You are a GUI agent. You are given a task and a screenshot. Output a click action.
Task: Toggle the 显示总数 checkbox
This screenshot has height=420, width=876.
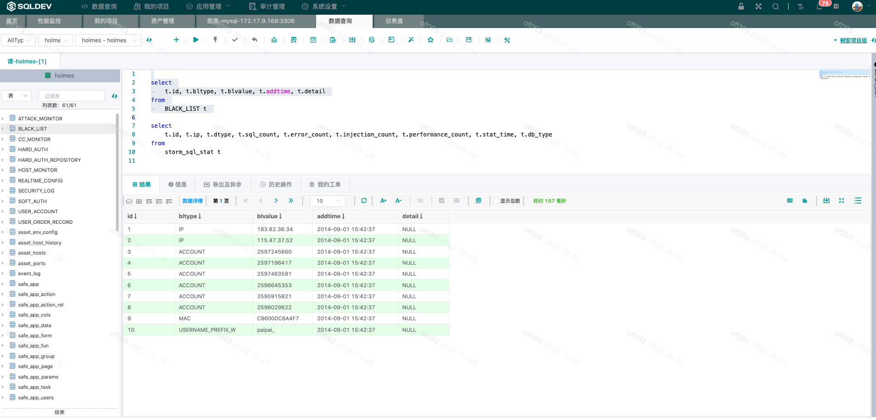pyautogui.click(x=496, y=201)
